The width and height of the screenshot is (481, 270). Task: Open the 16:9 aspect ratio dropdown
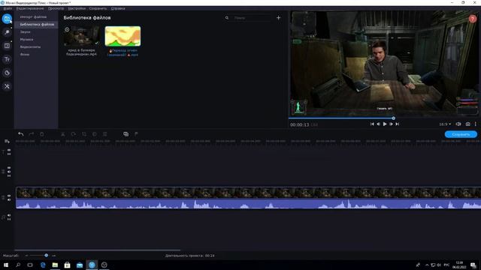tap(445, 124)
